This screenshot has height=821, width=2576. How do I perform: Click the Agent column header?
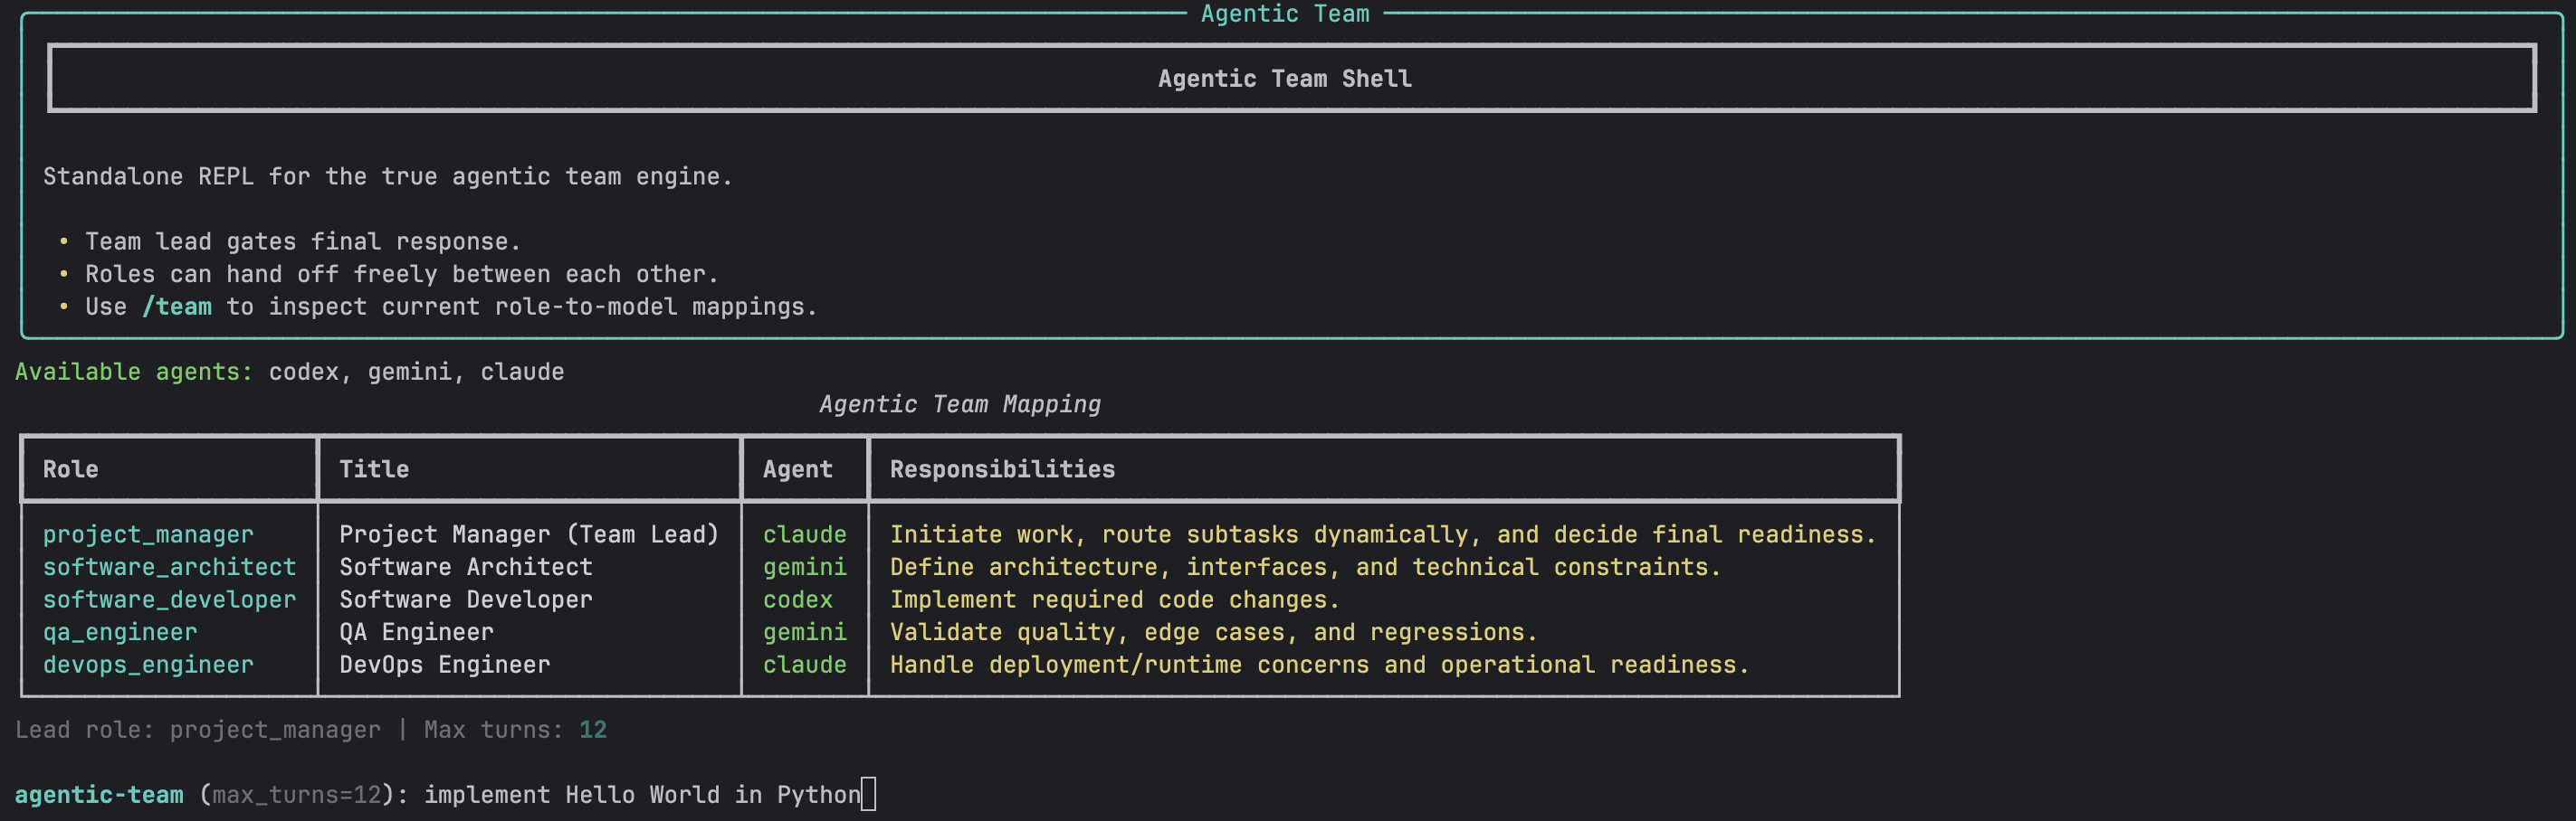pyautogui.click(x=797, y=469)
